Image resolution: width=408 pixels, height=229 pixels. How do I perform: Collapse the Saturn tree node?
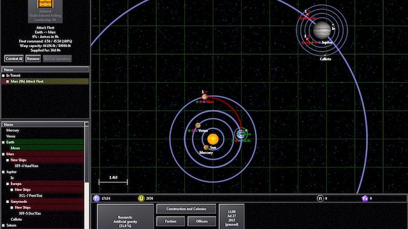click(3, 225)
